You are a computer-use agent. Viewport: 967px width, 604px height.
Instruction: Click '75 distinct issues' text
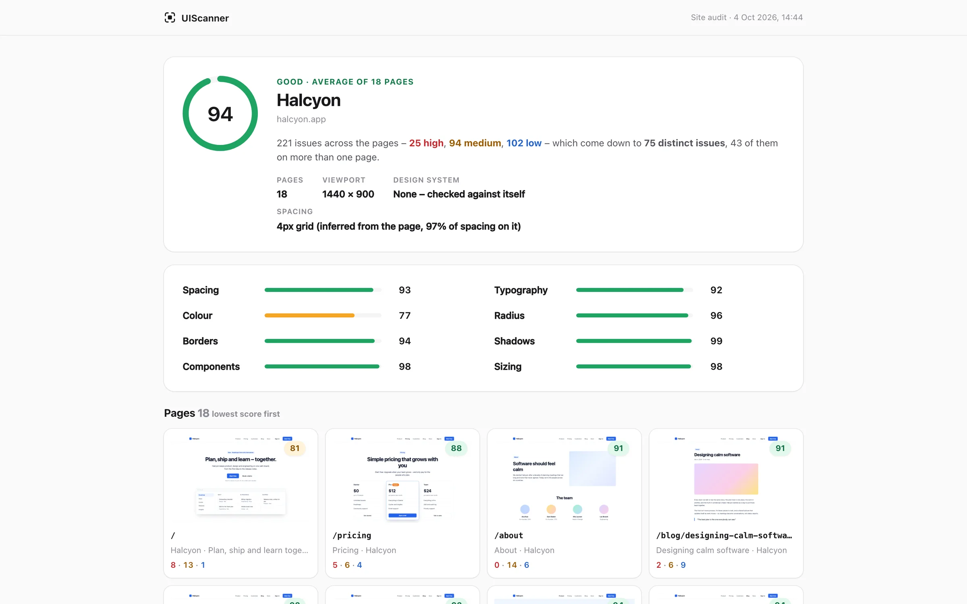pyautogui.click(x=684, y=143)
